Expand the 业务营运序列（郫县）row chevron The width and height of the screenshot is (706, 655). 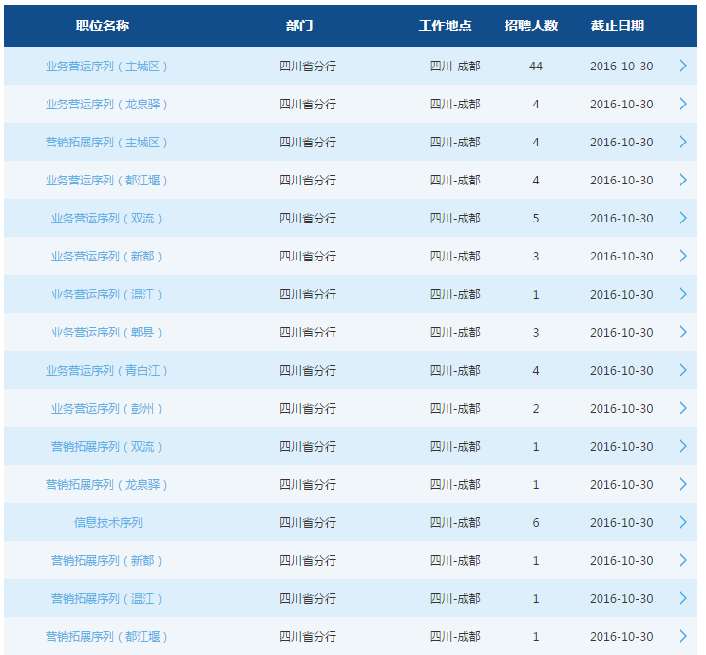[x=682, y=332]
